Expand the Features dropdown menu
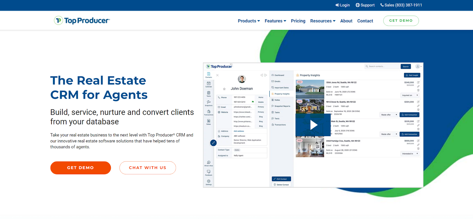 tap(276, 21)
